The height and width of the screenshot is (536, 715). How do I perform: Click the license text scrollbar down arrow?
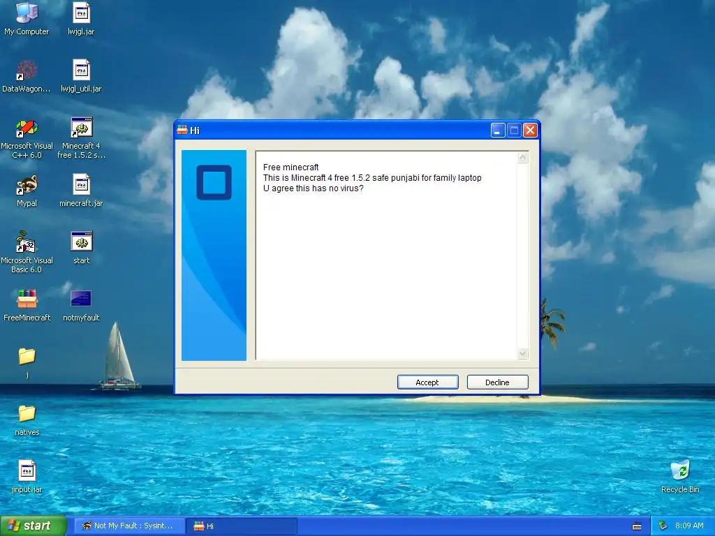click(x=523, y=354)
